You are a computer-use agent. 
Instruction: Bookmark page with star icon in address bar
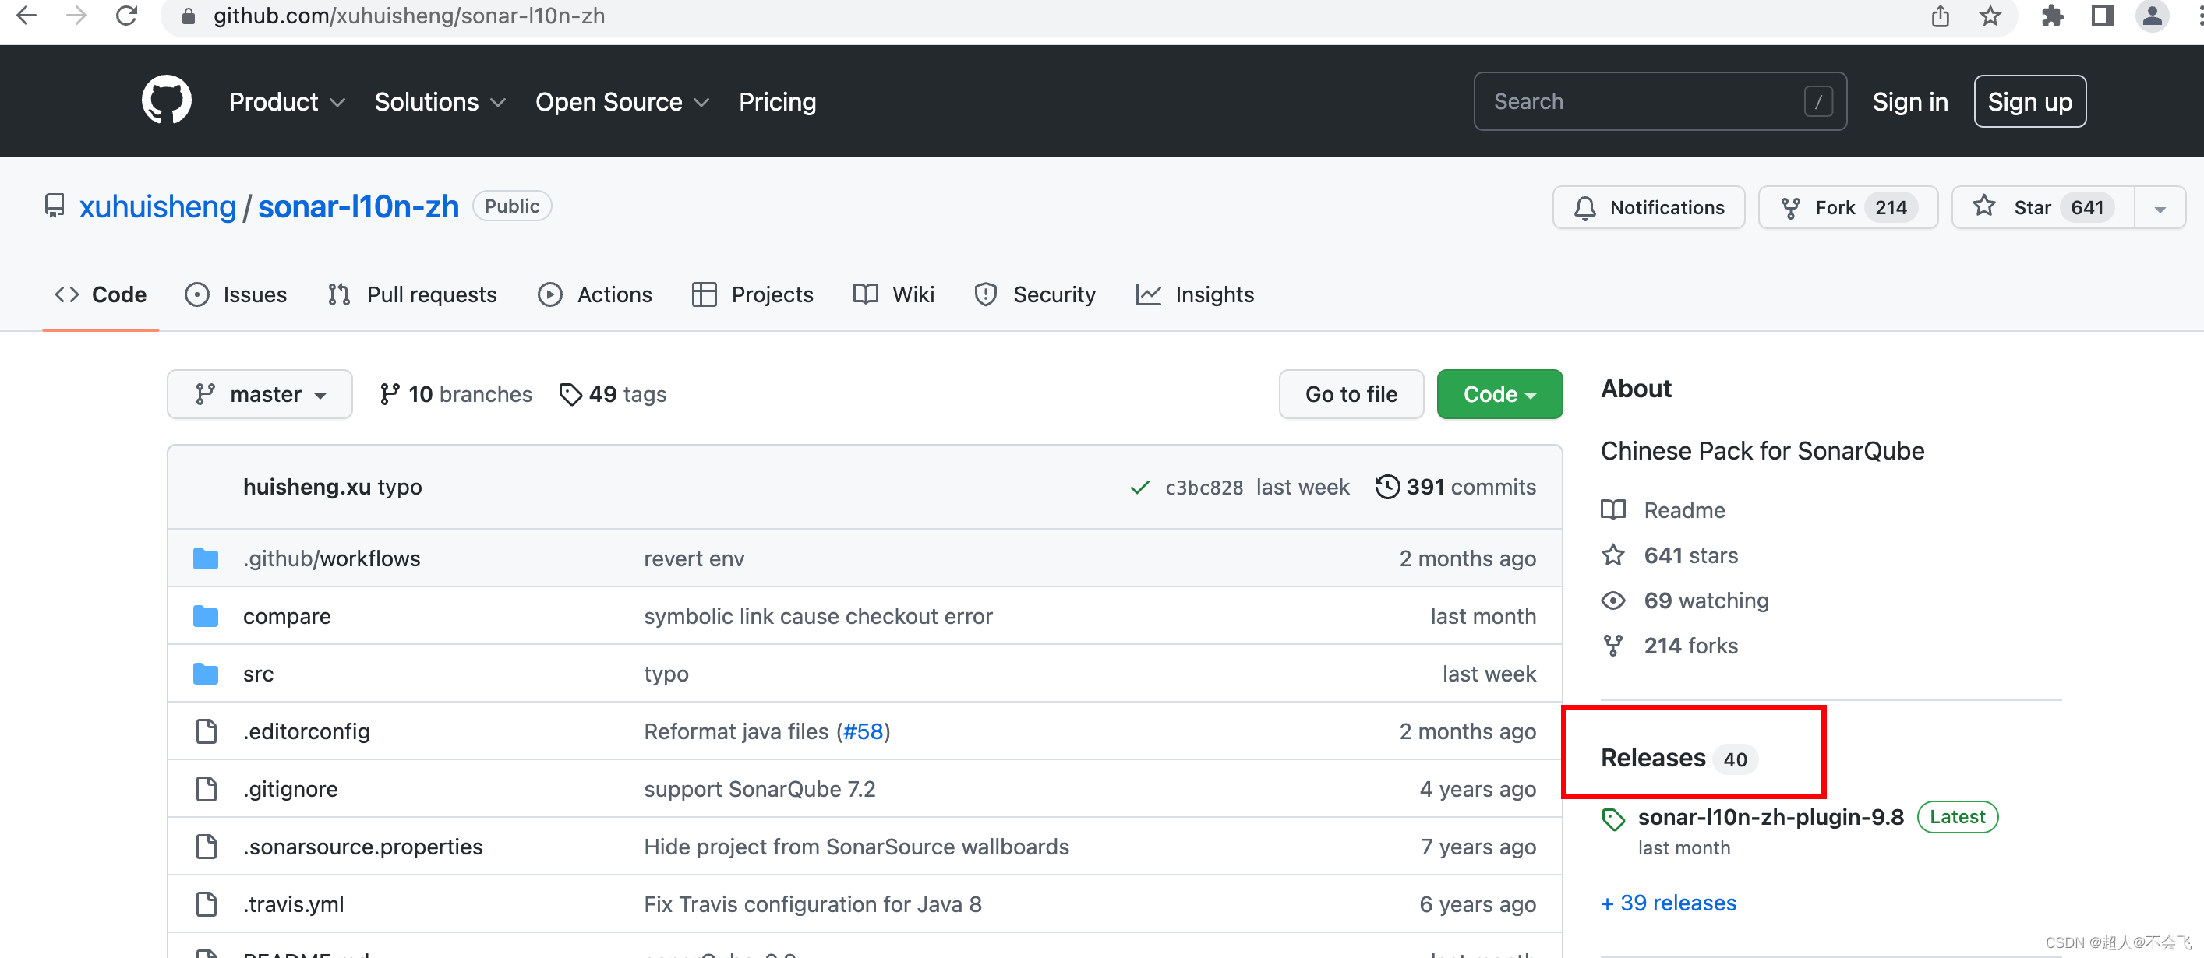[x=1990, y=16]
